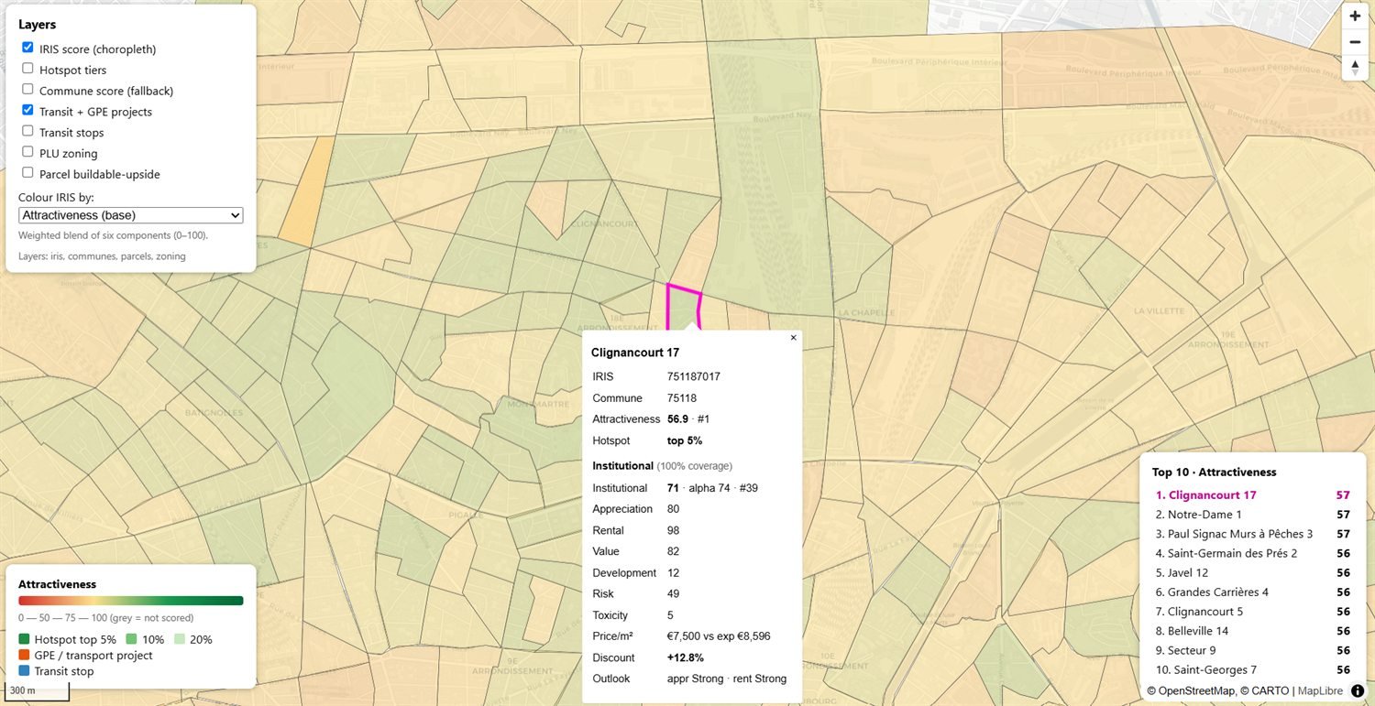Zoom in on the map

1355,16
